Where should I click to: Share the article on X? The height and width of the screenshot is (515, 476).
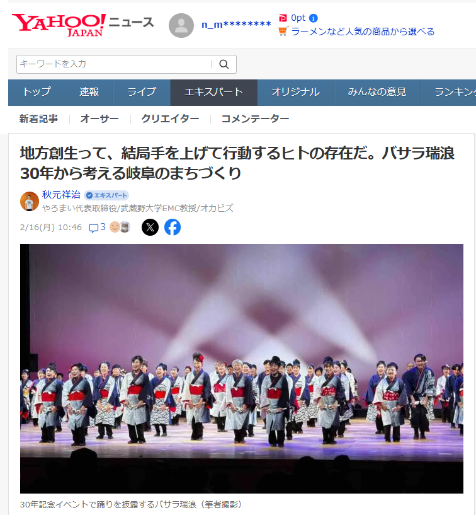point(150,228)
